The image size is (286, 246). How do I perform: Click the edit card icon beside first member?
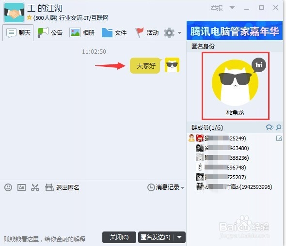pyautogui.click(x=279, y=138)
